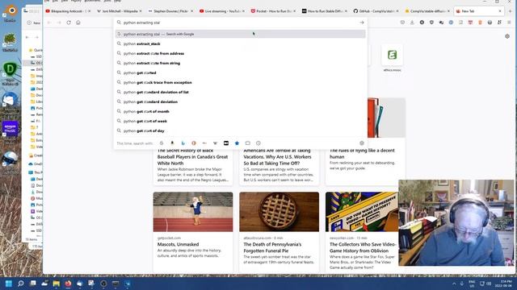Open new tab page customize gear
Screen dimensions: 517x290
coord(507,36)
